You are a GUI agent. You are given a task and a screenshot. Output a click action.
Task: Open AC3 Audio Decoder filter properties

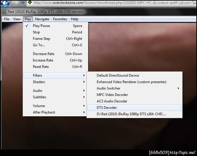tap(134, 101)
